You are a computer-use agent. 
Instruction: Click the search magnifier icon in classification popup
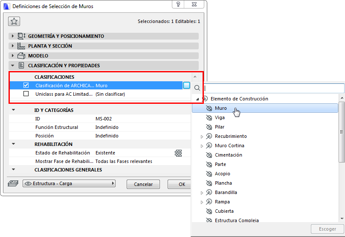(x=197, y=88)
